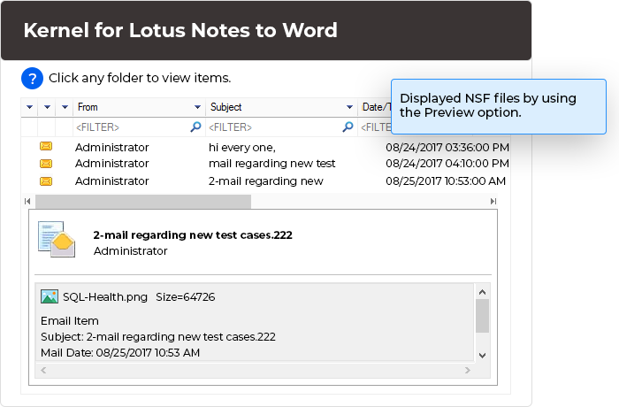Open the SQL-Health.png attachment name
This screenshot has height=407, width=619.
105,297
